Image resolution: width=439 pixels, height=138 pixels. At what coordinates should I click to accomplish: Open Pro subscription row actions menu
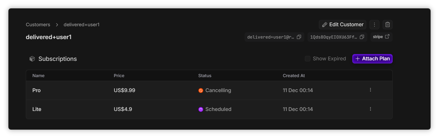coord(370,90)
